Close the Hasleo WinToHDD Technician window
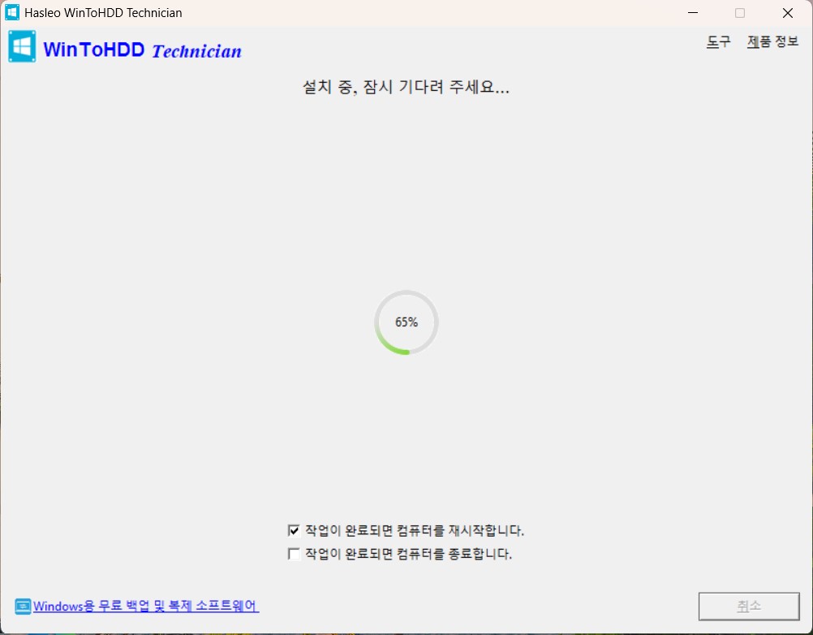The image size is (813, 635). tap(788, 12)
